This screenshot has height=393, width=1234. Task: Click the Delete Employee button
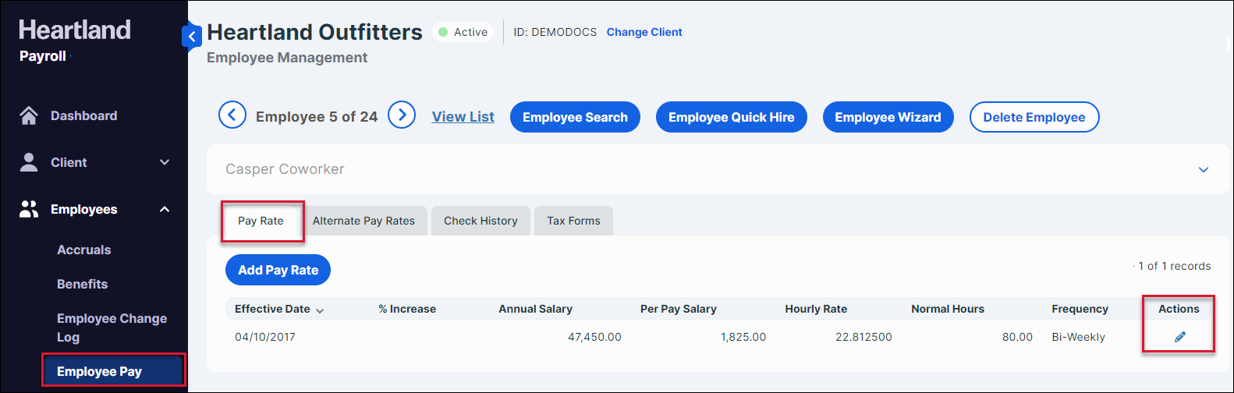pos(1034,117)
